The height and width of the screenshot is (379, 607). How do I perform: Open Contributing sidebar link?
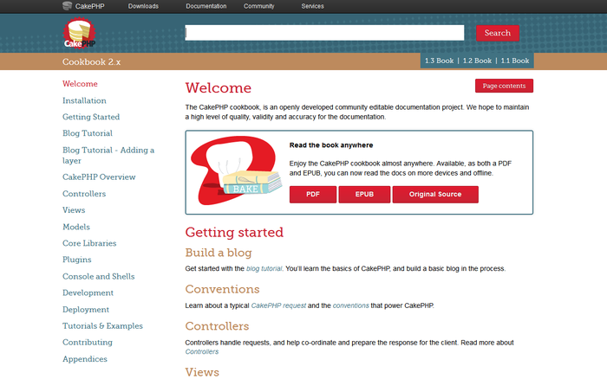click(x=88, y=343)
